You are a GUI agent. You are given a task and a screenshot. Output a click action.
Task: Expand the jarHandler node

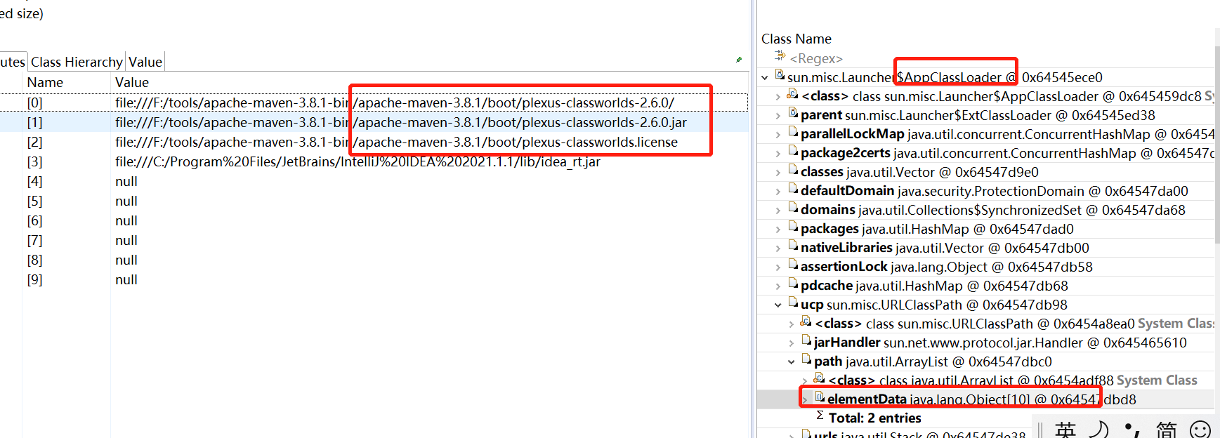(792, 343)
